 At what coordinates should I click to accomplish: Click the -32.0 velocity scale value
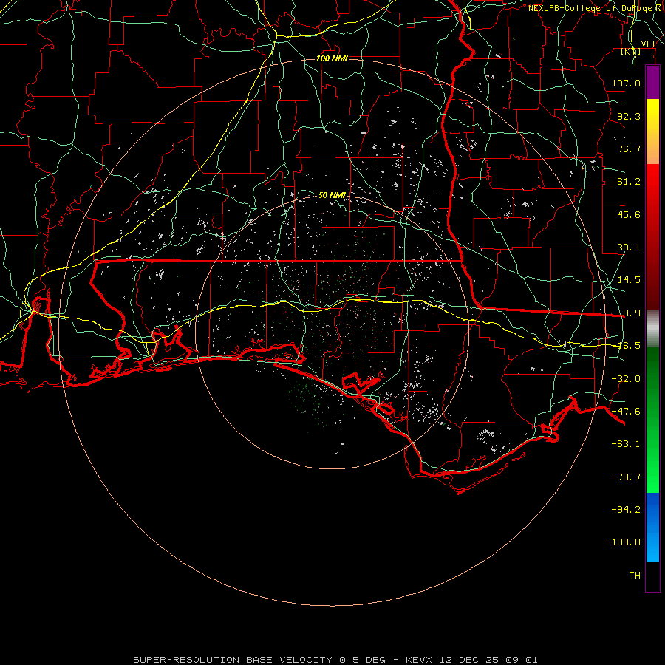coord(626,379)
